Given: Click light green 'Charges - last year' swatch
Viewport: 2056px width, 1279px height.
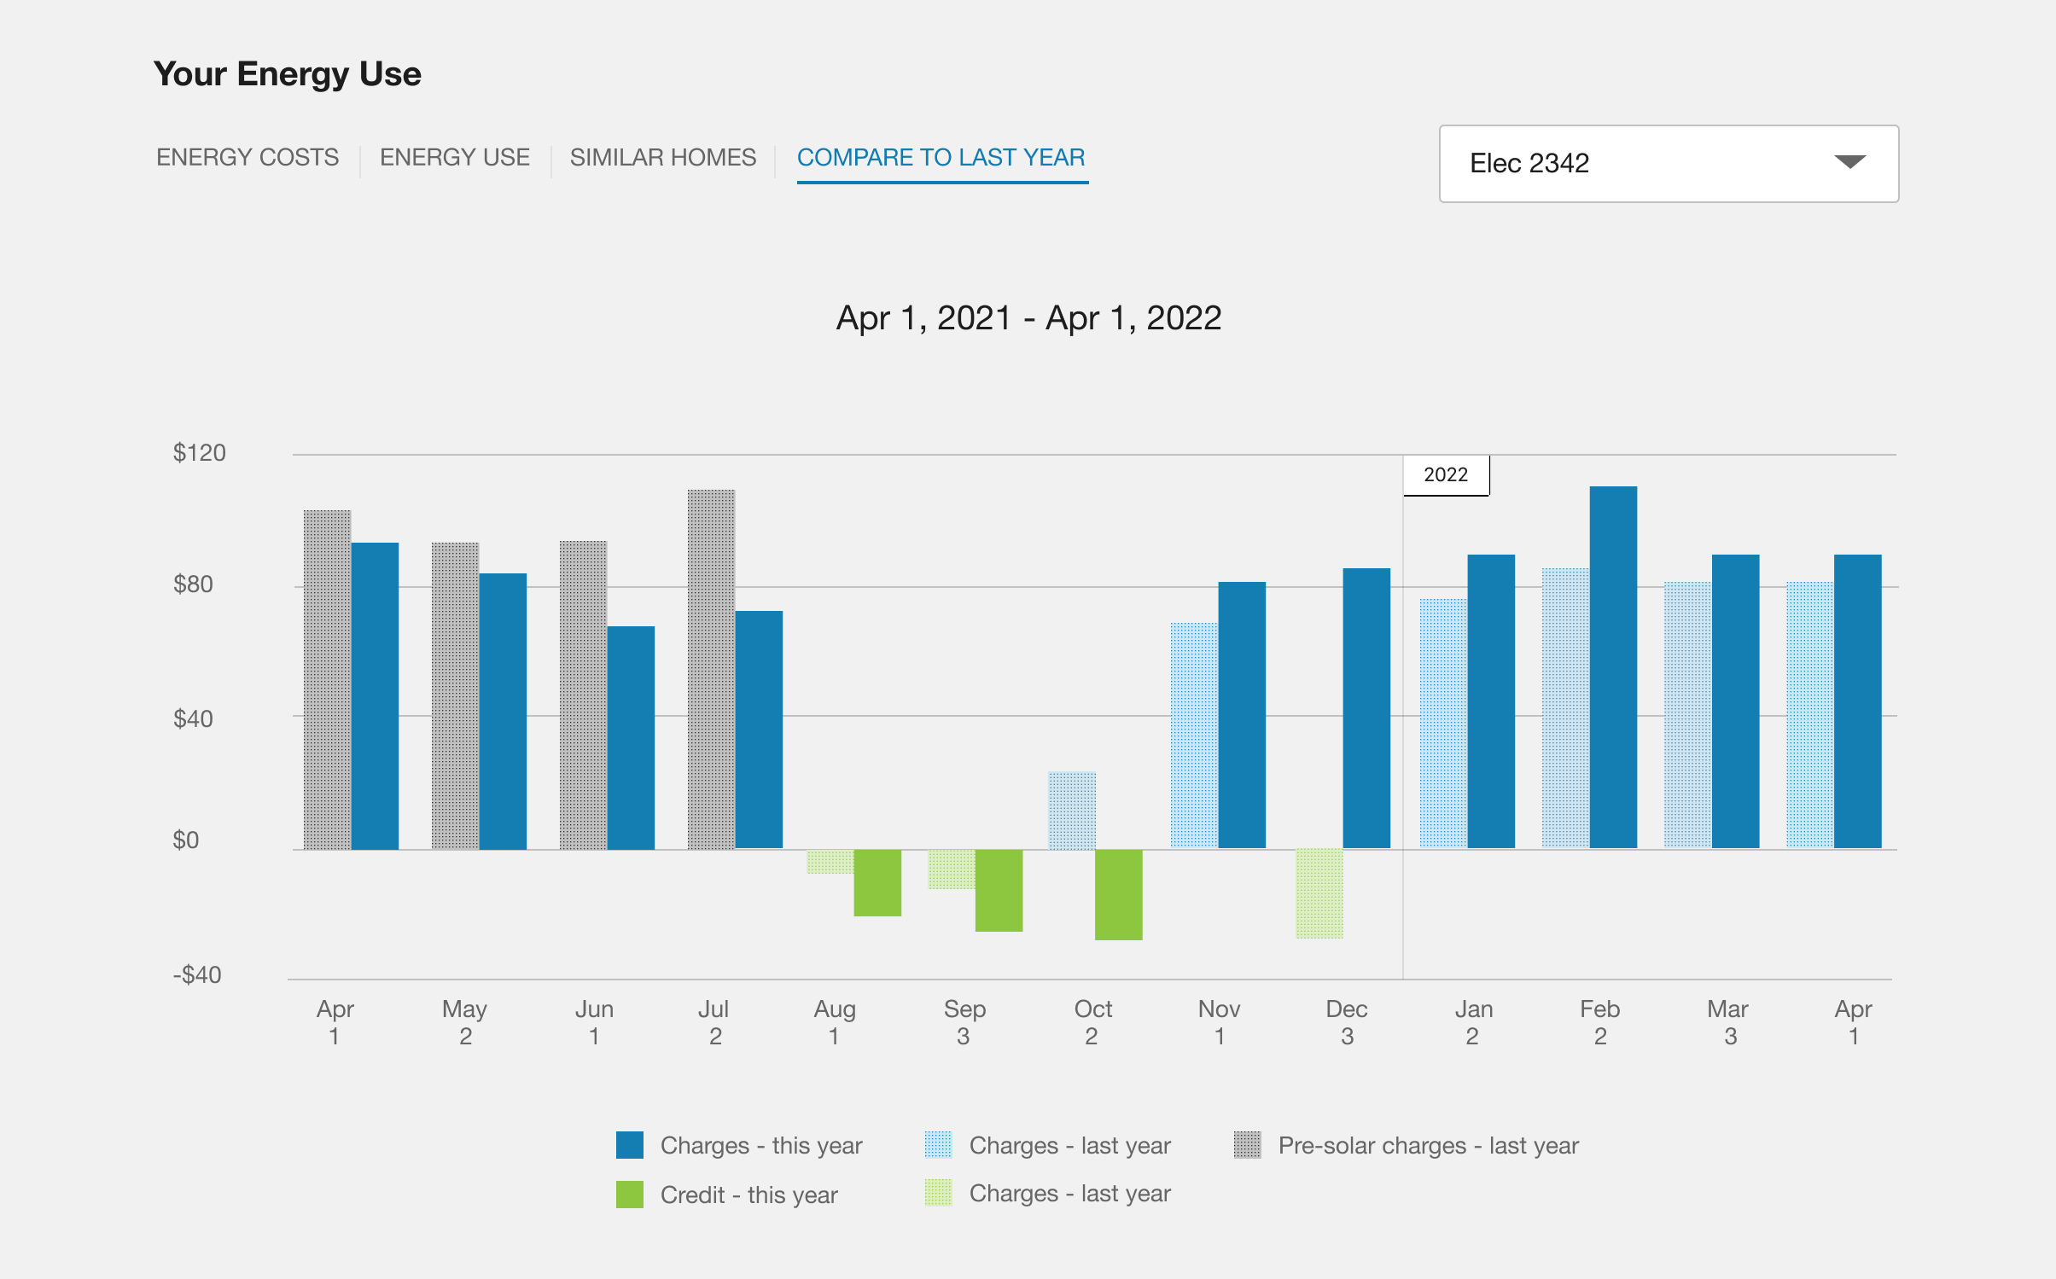Looking at the screenshot, I should tap(938, 1193).
